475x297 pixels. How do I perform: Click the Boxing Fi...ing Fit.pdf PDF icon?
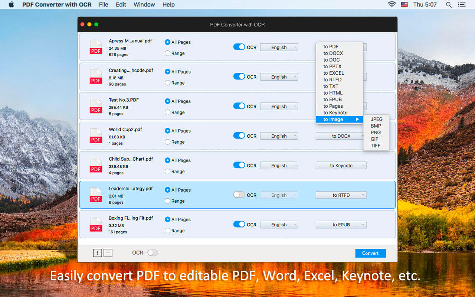[96, 225]
